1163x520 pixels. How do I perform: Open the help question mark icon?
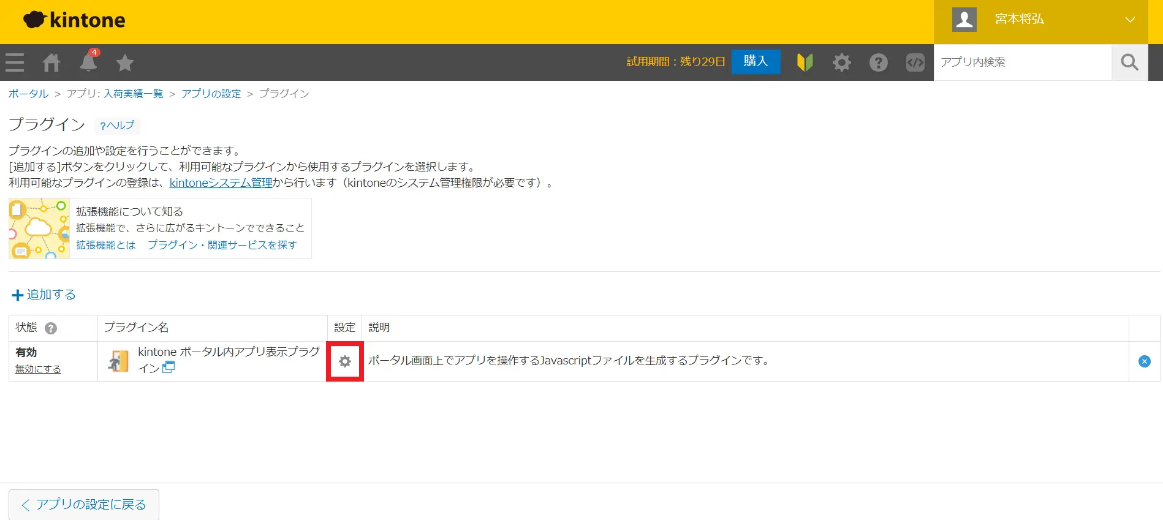point(879,62)
